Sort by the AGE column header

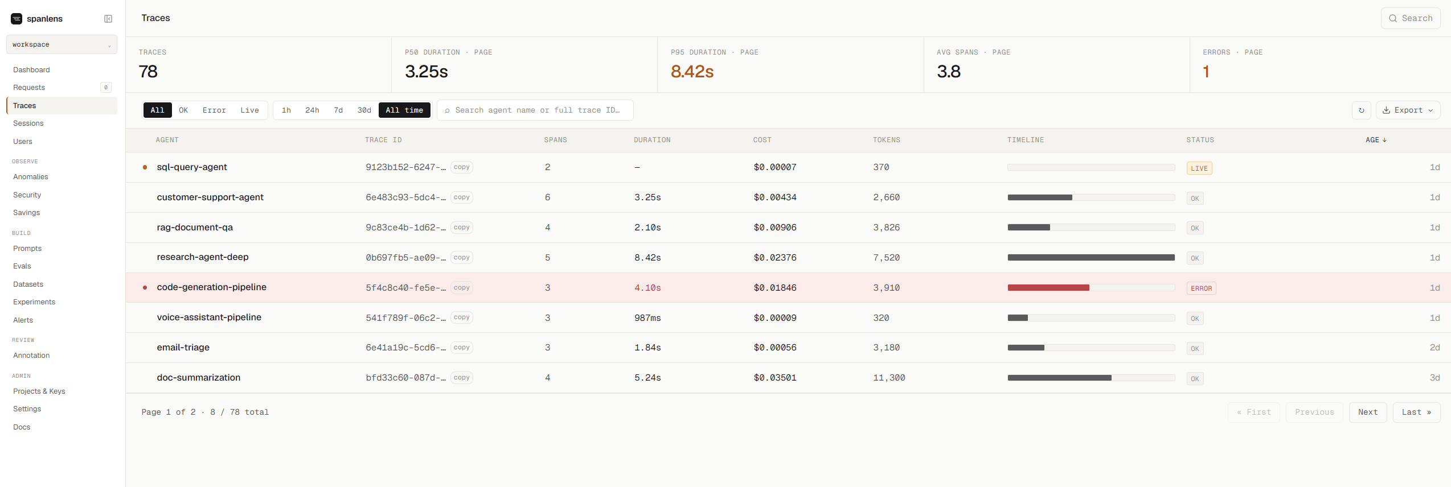[x=1376, y=140]
